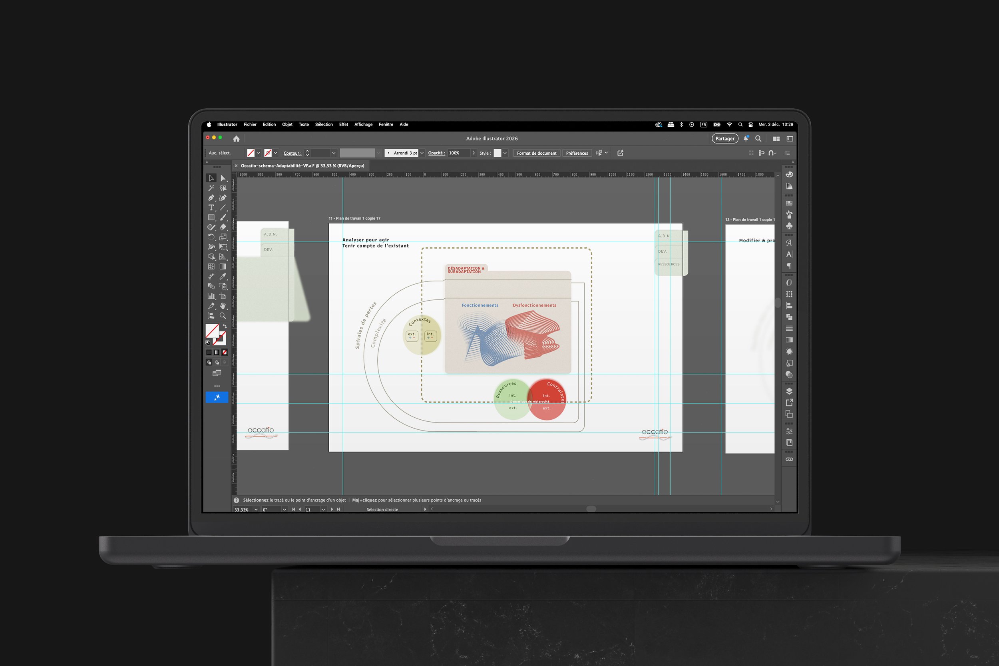
Task: Click the Format de document button
Action: tap(536, 153)
